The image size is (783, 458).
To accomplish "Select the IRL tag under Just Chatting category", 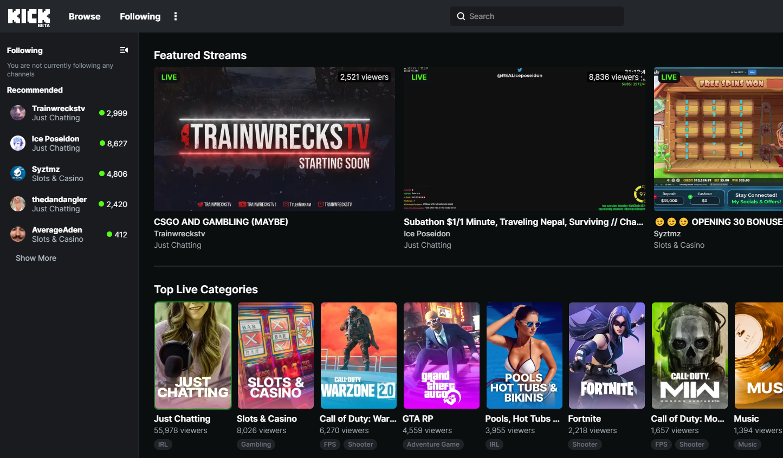I will 163,444.
